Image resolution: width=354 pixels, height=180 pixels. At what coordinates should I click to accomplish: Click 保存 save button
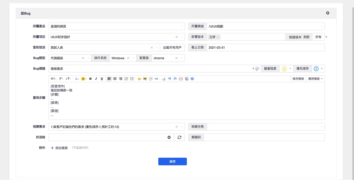pos(172,162)
